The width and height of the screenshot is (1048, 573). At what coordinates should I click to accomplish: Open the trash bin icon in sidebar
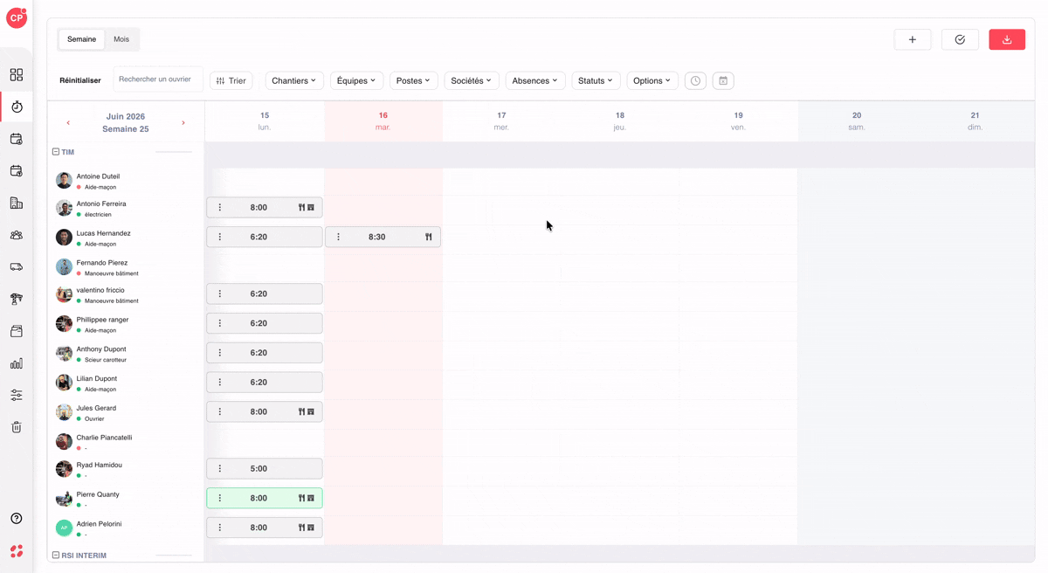[17, 427]
